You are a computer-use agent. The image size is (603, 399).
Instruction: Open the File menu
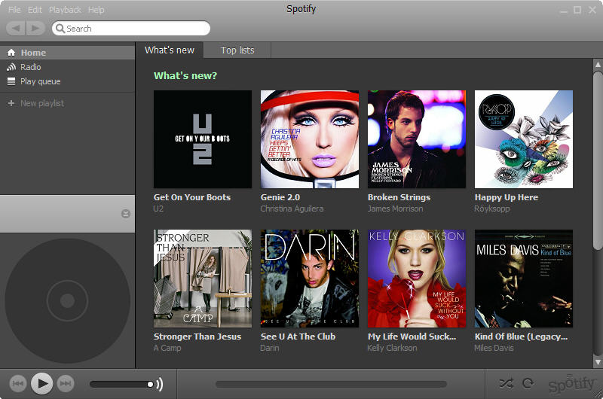pos(14,10)
